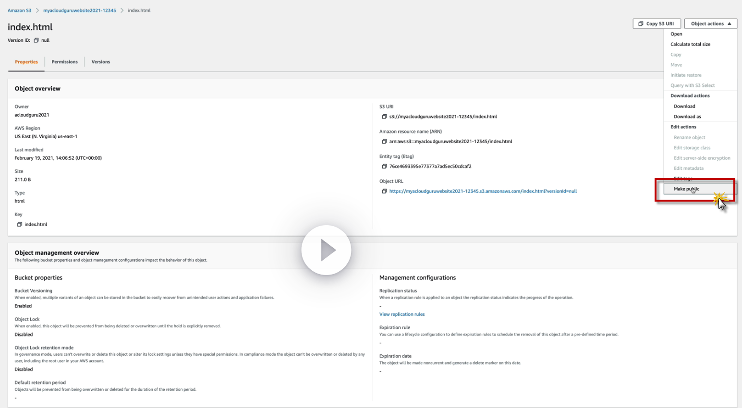Play the video with the center play button
The width and height of the screenshot is (742, 408).
coord(326,250)
